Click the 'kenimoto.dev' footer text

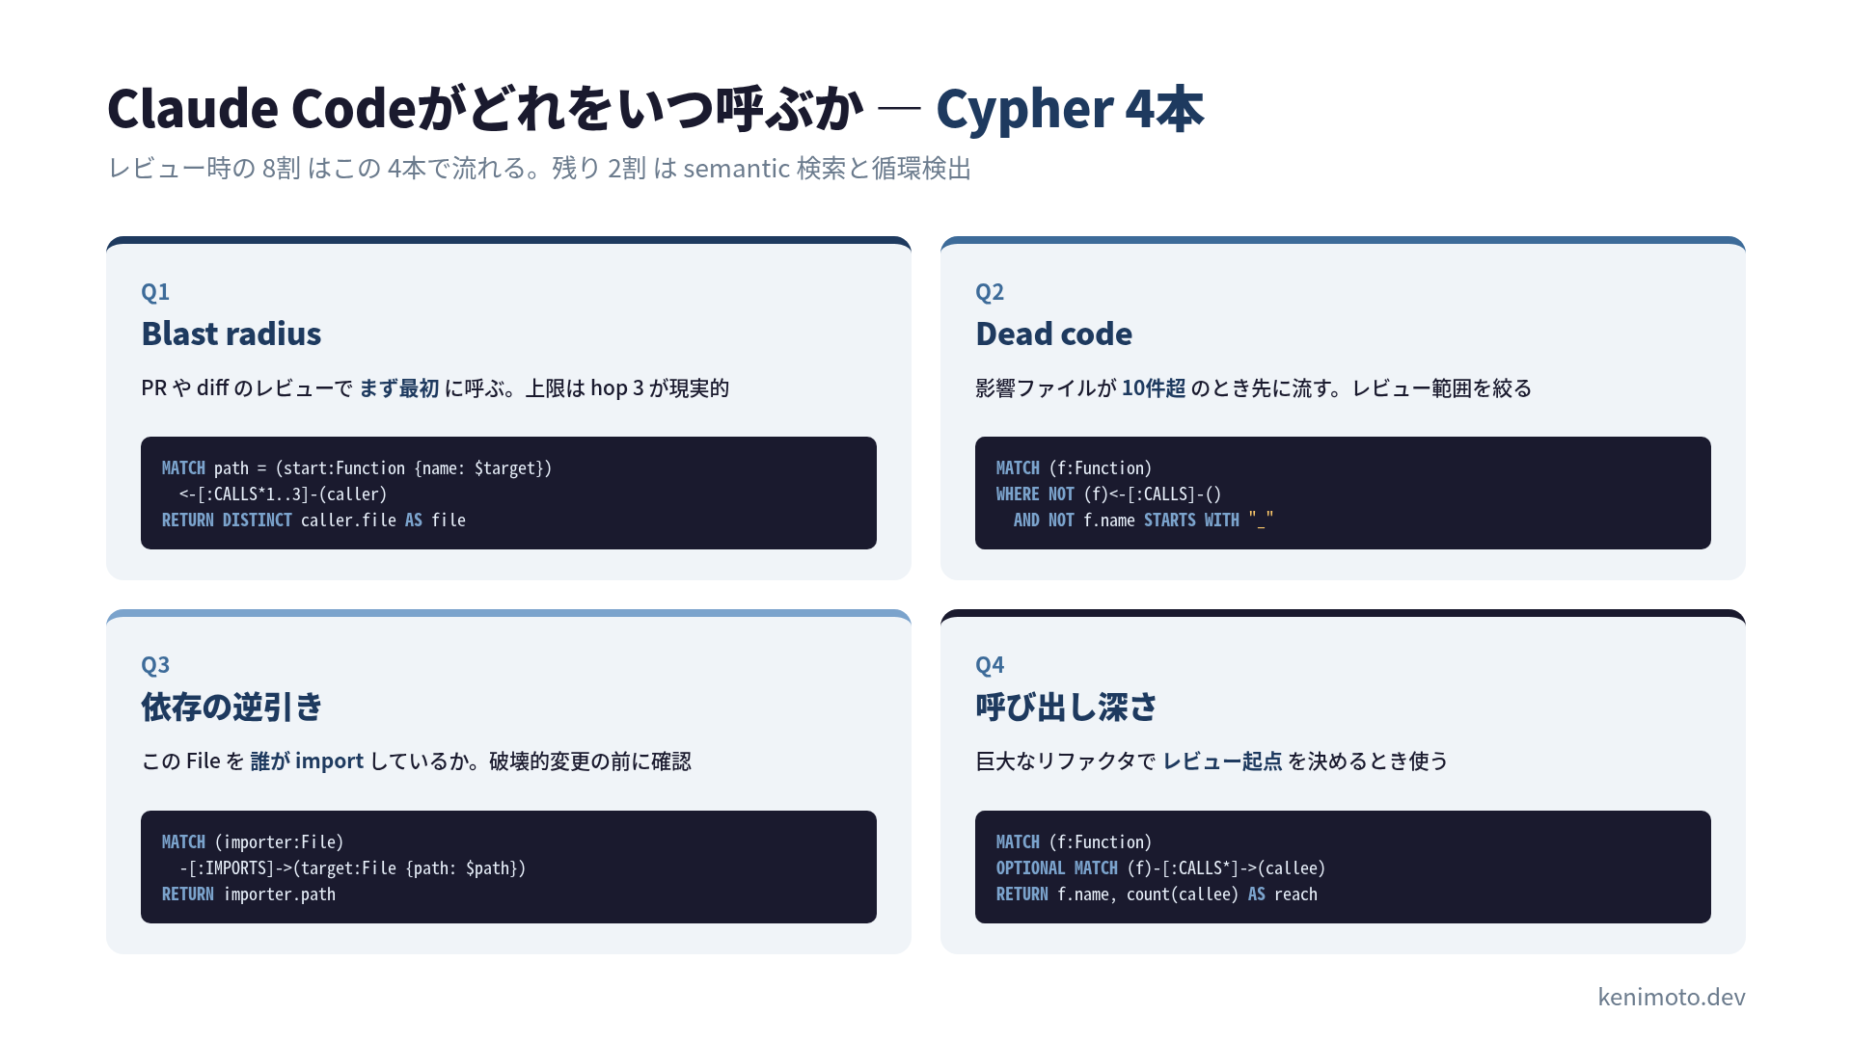click(1672, 997)
